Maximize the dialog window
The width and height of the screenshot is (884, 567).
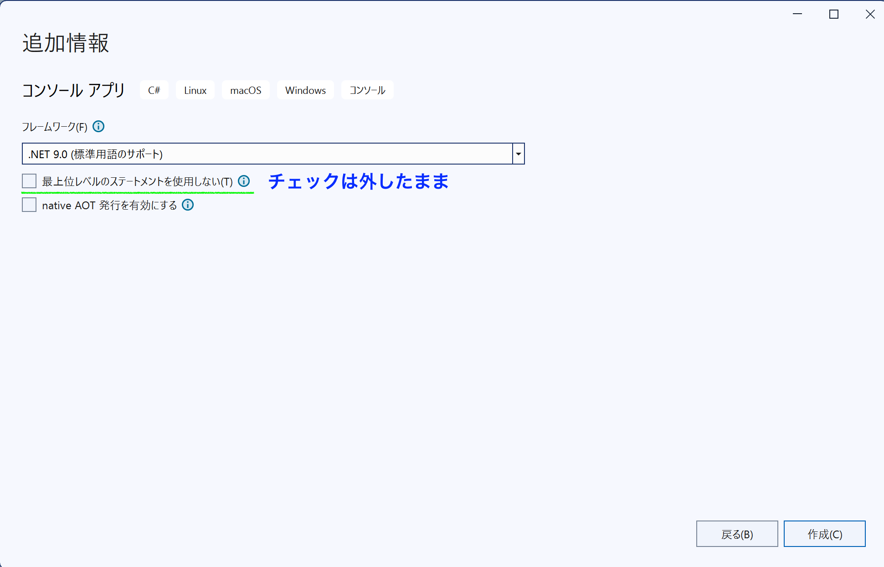point(833,14)
